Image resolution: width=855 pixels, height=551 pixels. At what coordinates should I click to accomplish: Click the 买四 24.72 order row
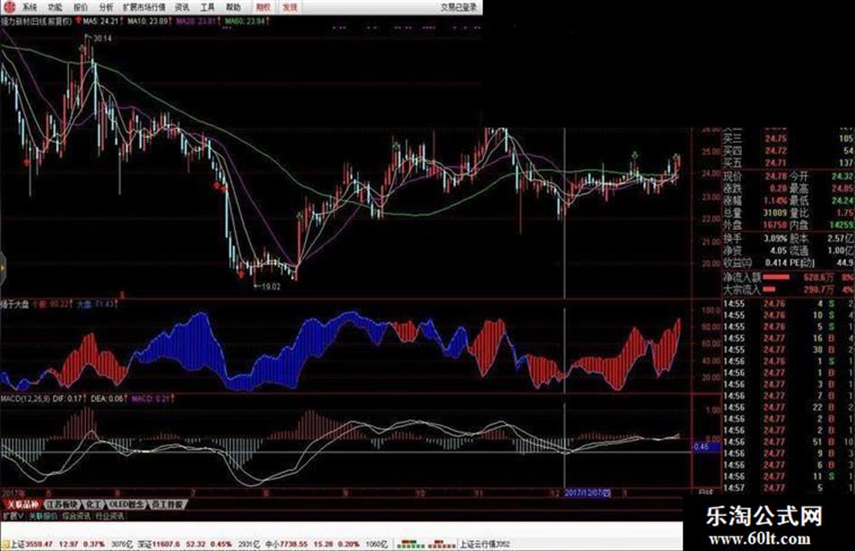788,150
